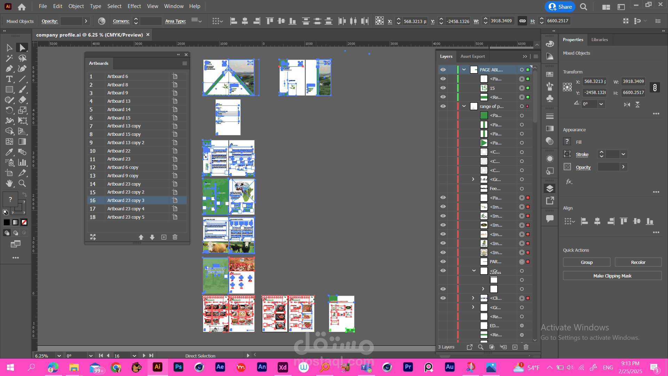Move artboard up with arrow icon
The width and height of the screenshot is (668, 376).
tap(141, 237)
